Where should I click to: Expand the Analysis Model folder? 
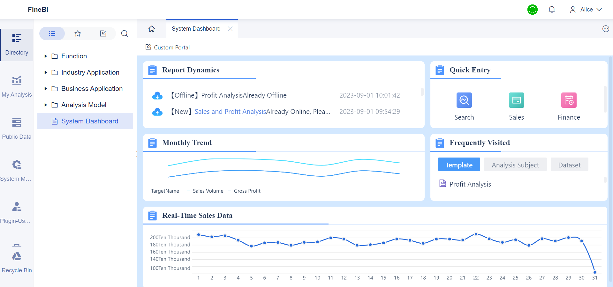(46, 105)
